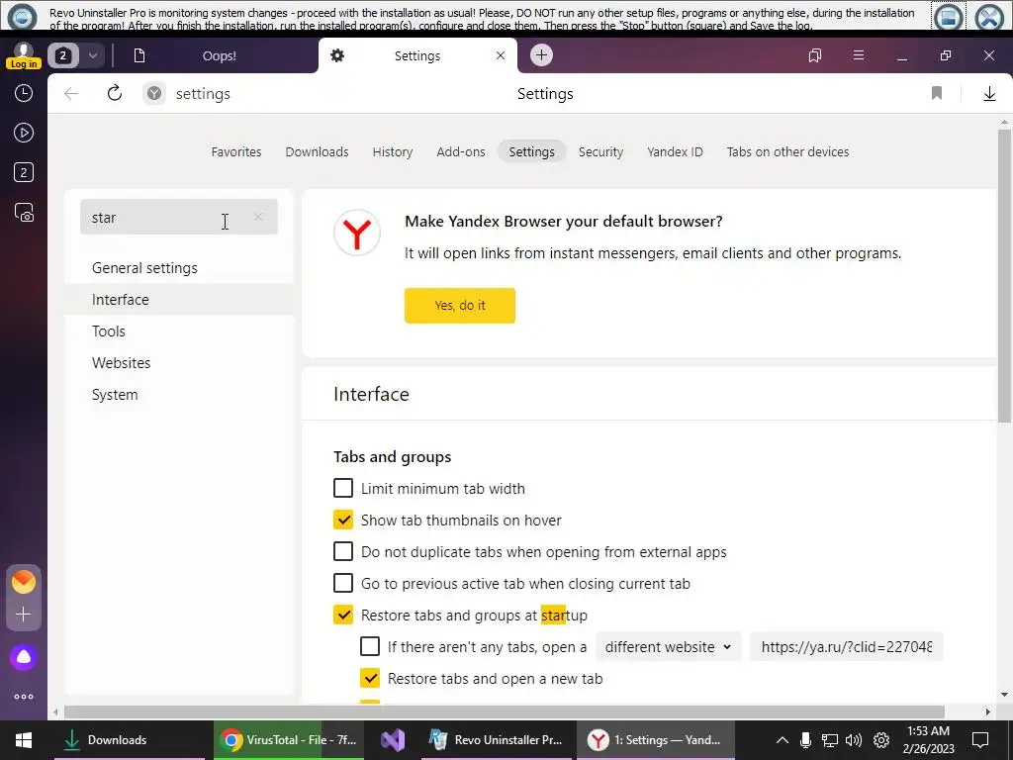Open the Yandex ID section
This screenshot has width=1013, height=760.
pos(675,151)
